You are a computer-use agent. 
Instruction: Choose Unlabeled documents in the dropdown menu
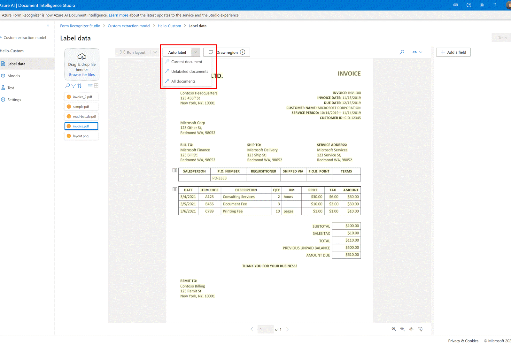pyautogui.click(x=190, y=72)
